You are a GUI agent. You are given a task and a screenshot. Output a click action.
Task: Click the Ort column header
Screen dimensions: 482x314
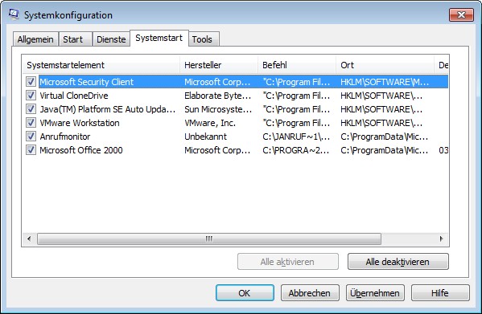385,65
